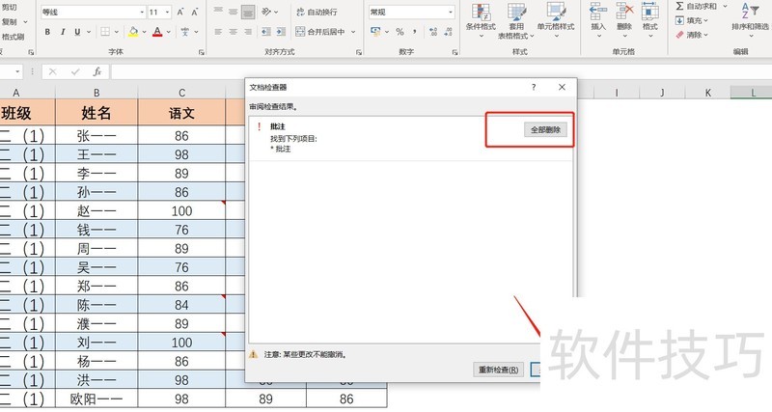Align text left
Viewport: 772px width, 412px height.
[219, 32]
